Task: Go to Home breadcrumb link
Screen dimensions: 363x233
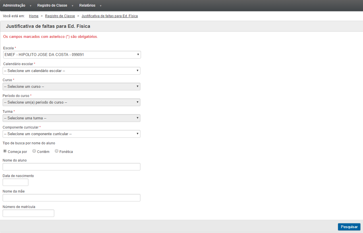Action: click(x=34, y=16)
